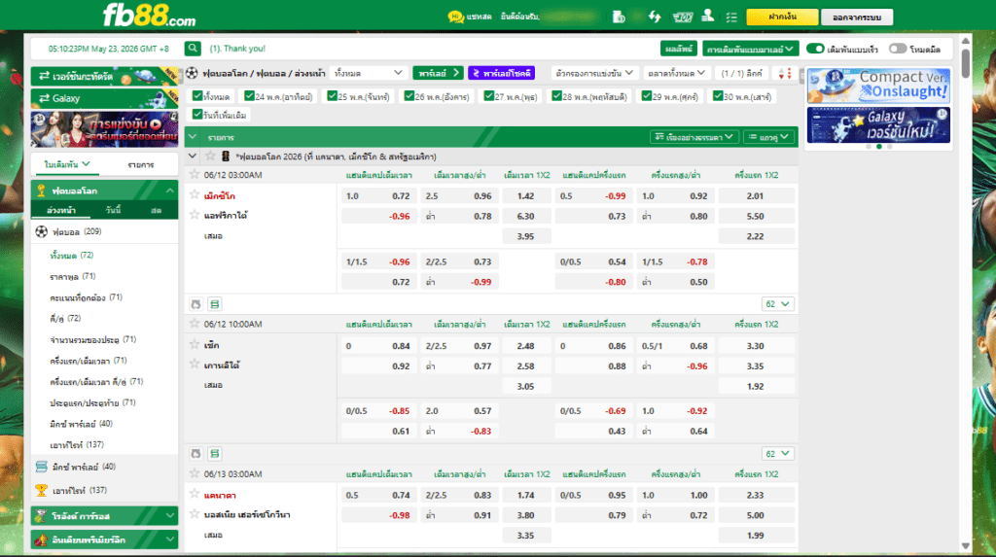996x557 pixels.
Task: Switch to the สด live tab
Action: [x=157, y=210]
